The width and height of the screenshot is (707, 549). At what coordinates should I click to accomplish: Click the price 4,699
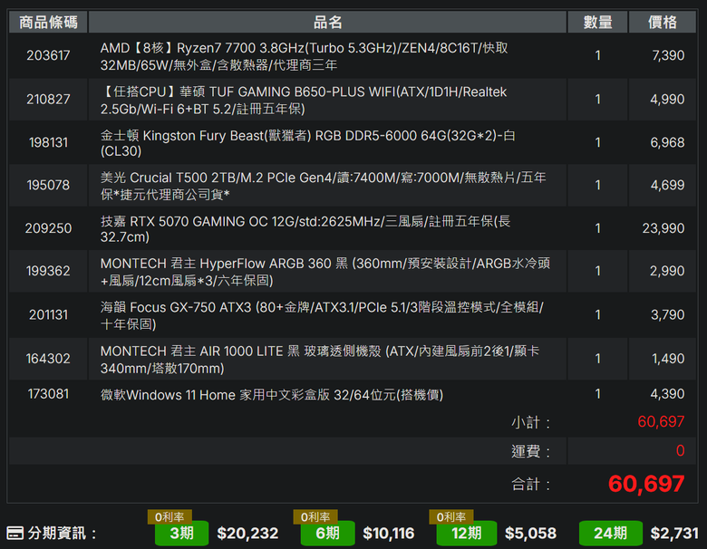pyautogui.click(x=667, y=185)
